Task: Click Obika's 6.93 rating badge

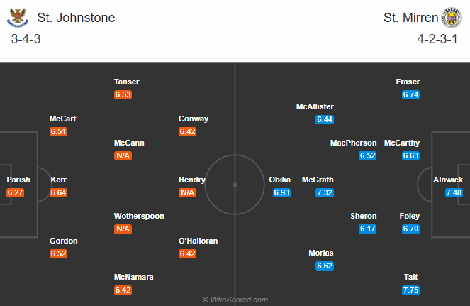Action: click(281, 192)
